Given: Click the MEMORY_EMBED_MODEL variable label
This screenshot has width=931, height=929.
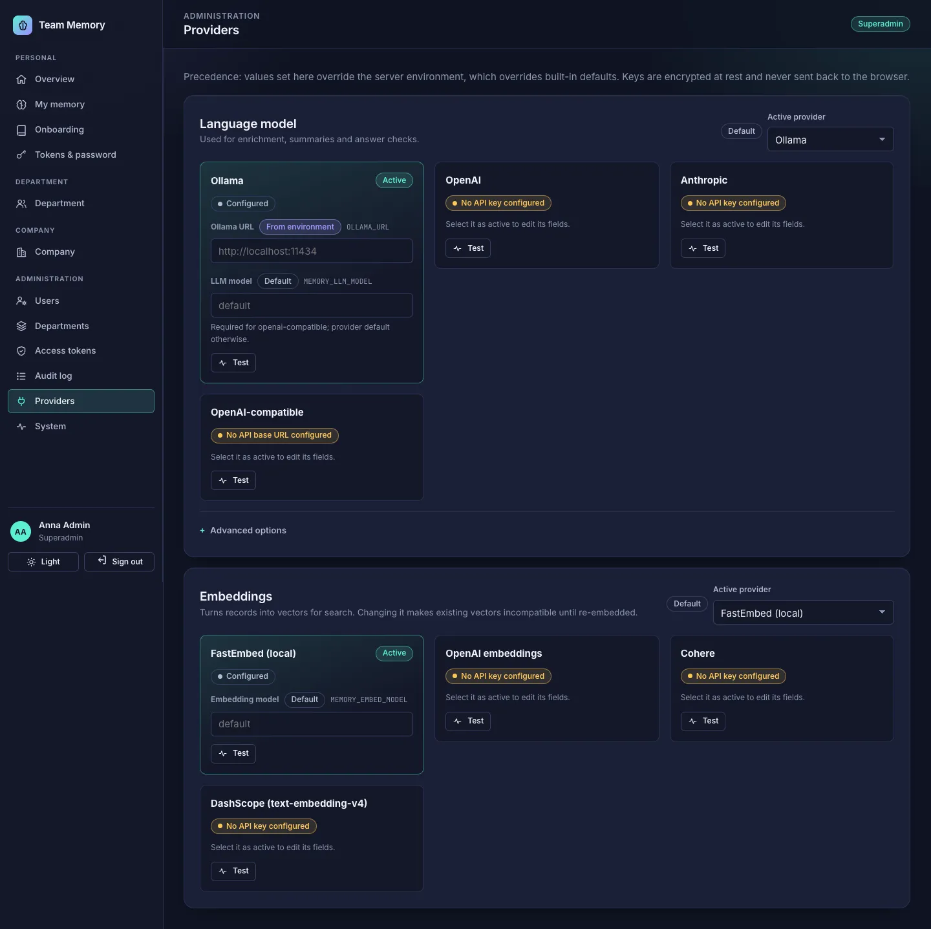Looking at the screenshot, I should 369,700.
